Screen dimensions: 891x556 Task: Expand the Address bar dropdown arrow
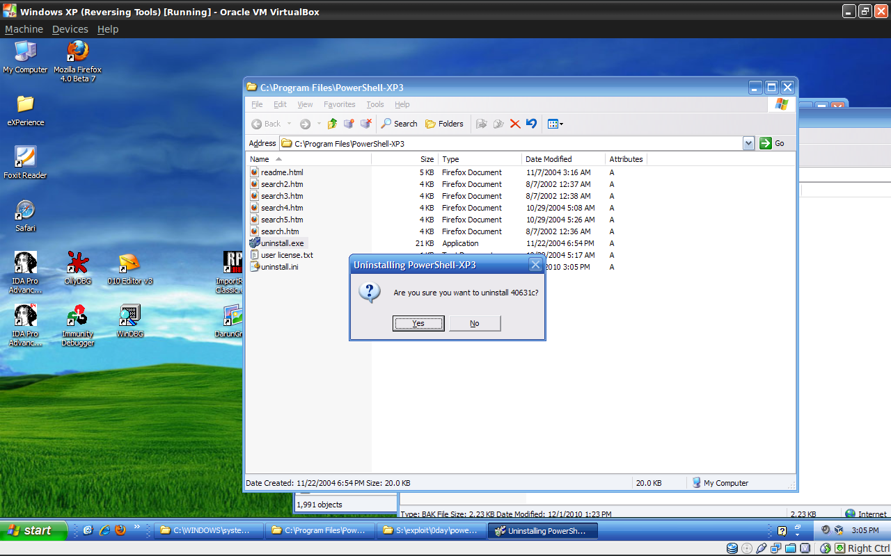(748, 143)
